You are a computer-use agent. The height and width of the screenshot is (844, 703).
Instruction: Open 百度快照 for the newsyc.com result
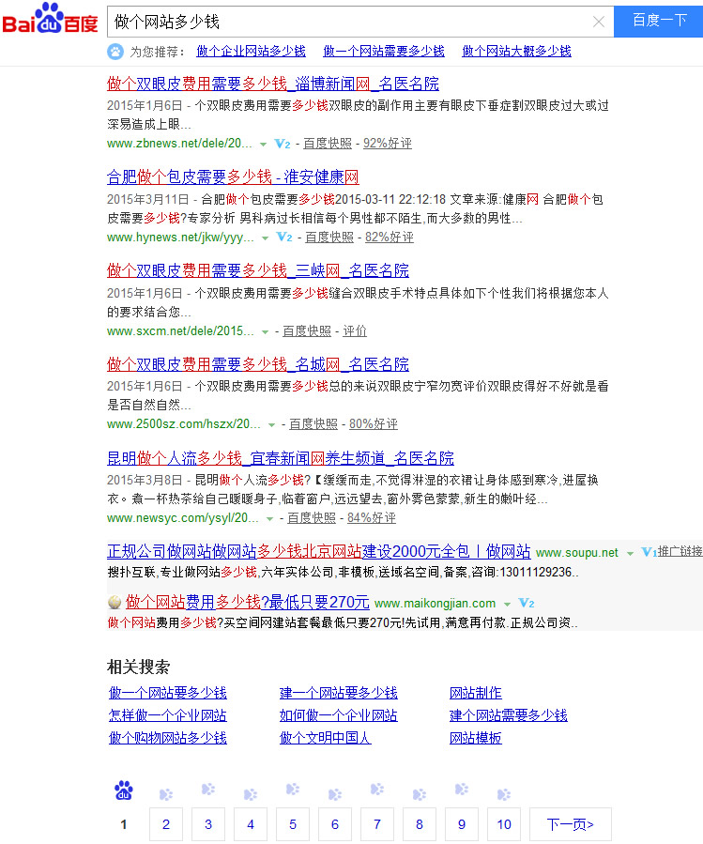point(311,518)
